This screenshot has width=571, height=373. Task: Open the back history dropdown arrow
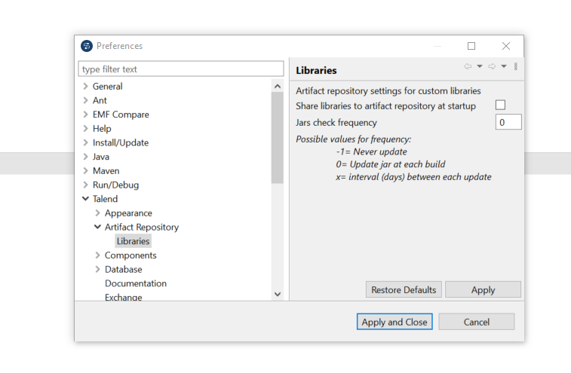[x=480, y=66]
